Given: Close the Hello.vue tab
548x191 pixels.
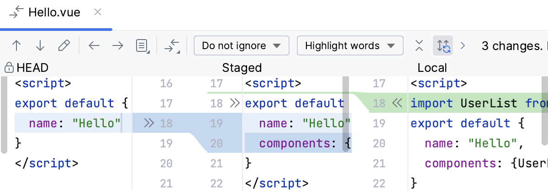Looking at the screenshot, I should tap(97, 12).
